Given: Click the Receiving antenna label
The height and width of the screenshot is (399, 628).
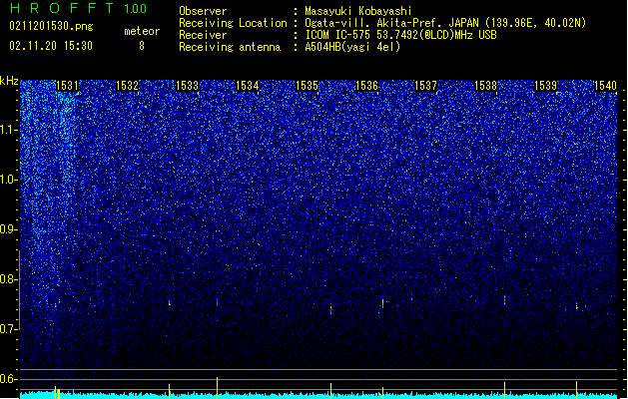Looking at the screenshot, I should 230,47.
